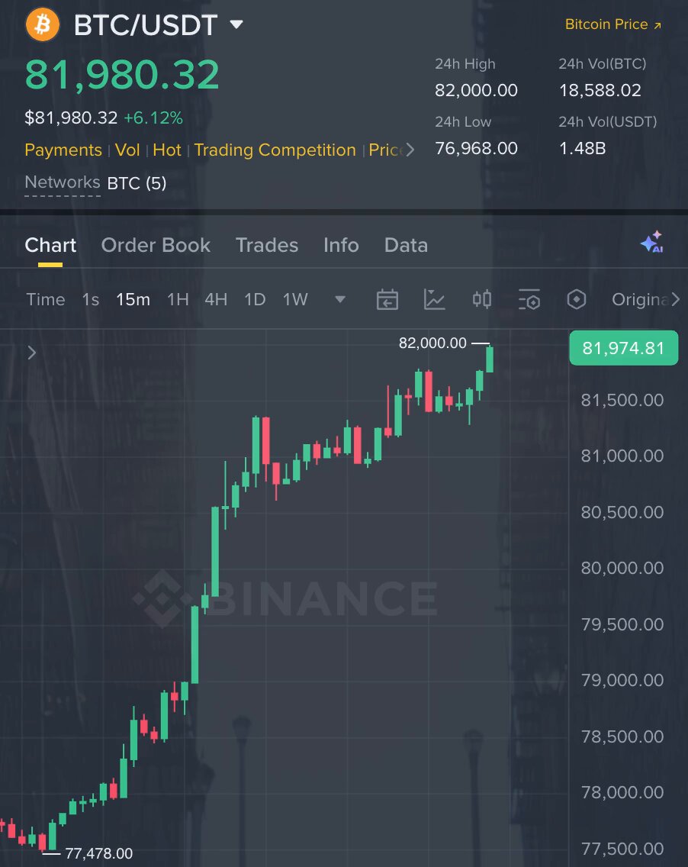Expand the chart left side panel chevron

[x=31, y=353]
